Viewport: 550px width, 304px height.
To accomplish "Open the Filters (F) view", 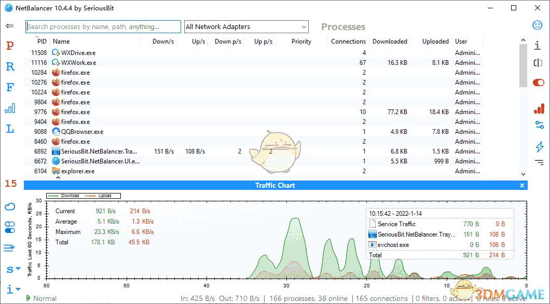I will (9, 87).
